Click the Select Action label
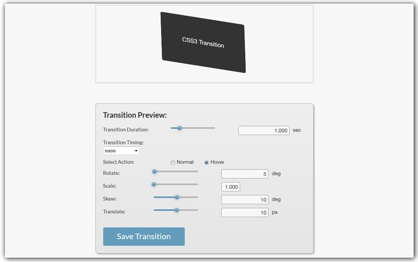This screenshot has width=418, height=262. 118,162
